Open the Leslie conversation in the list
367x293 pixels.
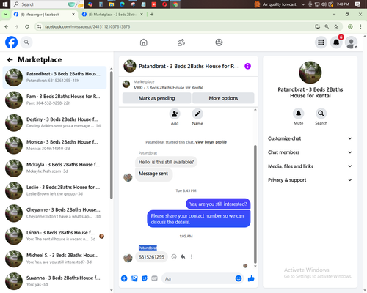click(x=55, y=190)
